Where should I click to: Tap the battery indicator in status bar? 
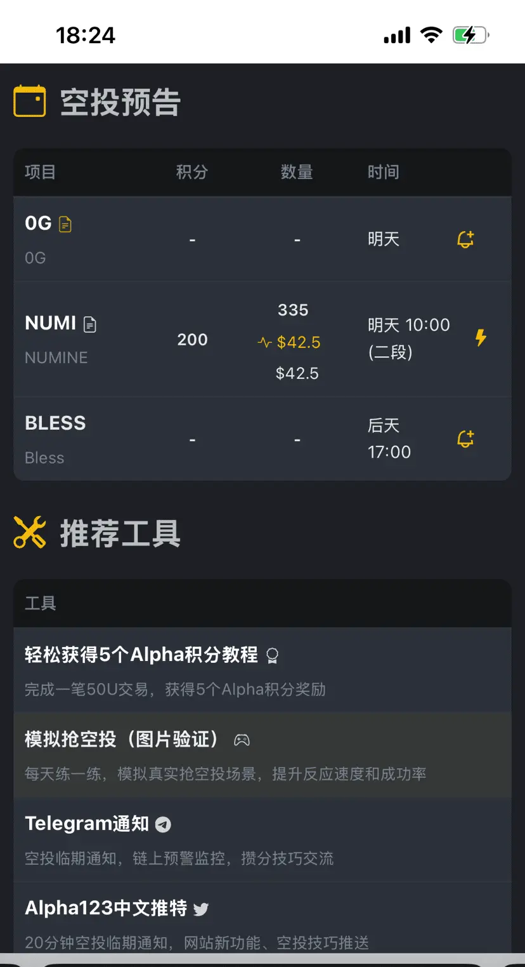(x=470, y=35)
